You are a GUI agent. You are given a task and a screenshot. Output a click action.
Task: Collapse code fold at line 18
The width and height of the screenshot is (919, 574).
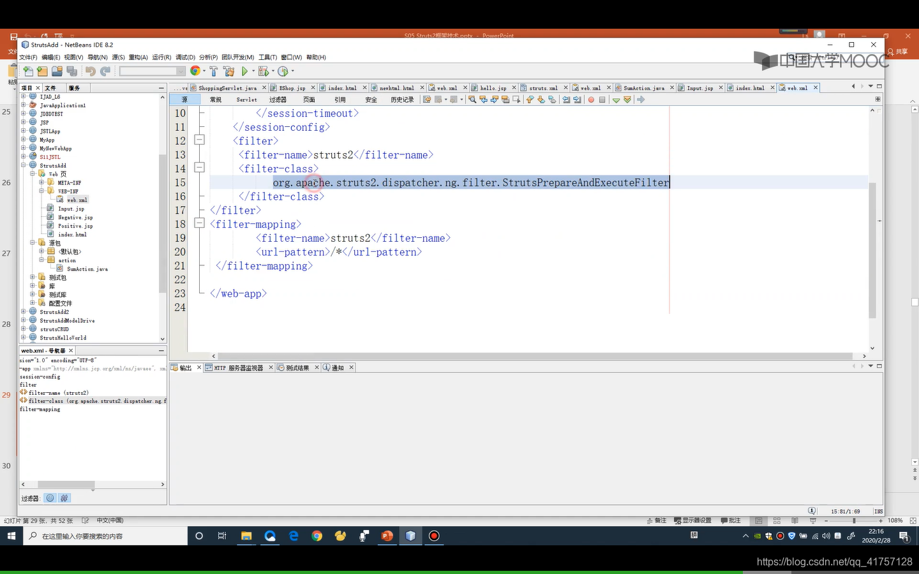pos(199,223)
